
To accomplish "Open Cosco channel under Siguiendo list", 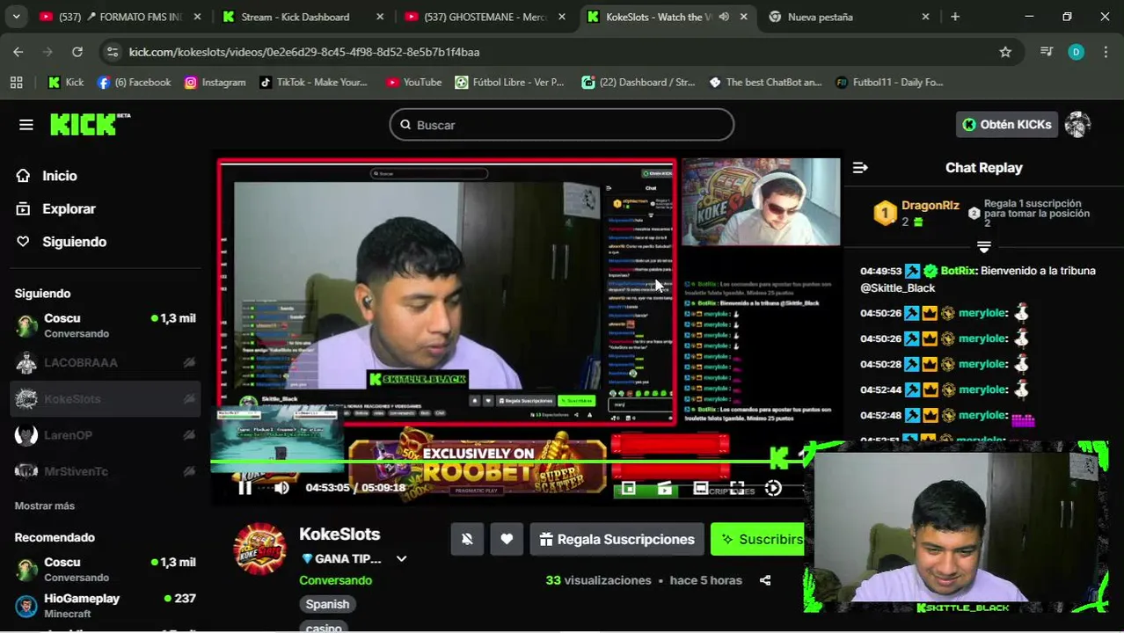I will coord(106,325).
